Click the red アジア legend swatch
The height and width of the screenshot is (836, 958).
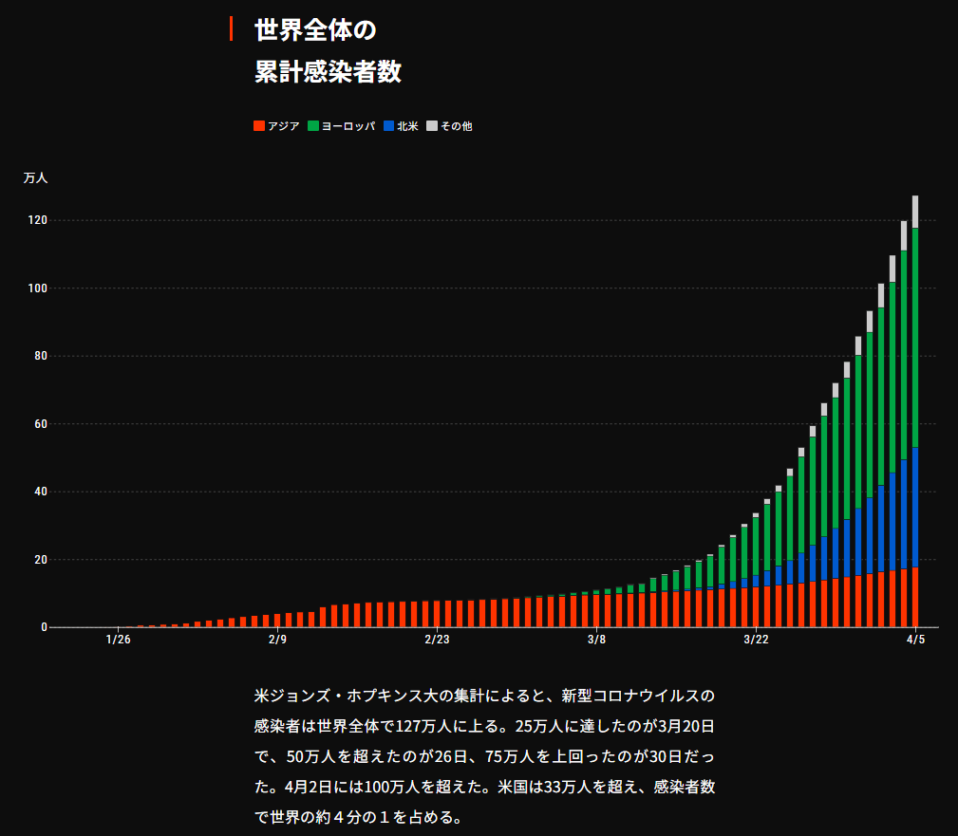(x=259, y=126)
